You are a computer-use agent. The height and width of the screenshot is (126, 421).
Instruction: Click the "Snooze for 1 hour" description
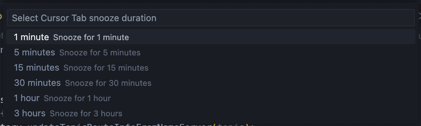77,98
